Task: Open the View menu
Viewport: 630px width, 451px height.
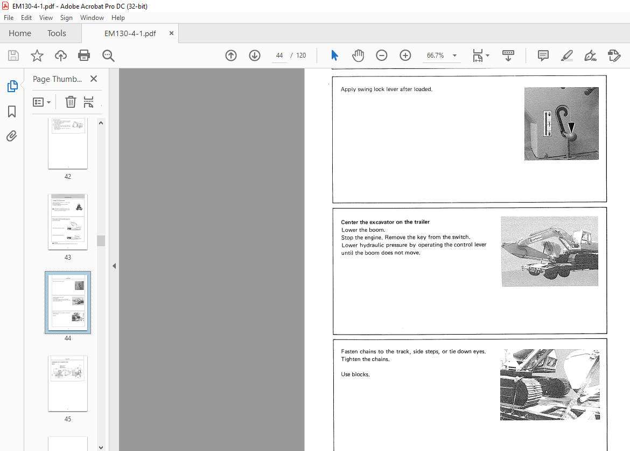Action: tap(46, 18)
